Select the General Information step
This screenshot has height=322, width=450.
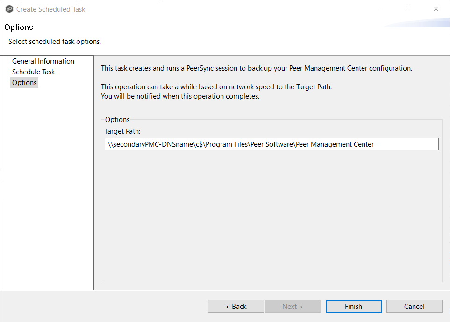click(x=43, y=61)
